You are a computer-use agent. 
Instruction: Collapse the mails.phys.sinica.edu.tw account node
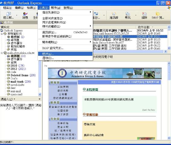pyautogui.click(x=2, y=53)
